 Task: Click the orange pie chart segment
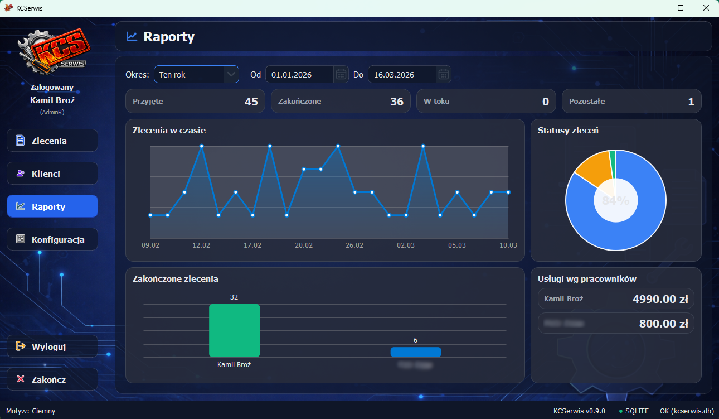593,170
